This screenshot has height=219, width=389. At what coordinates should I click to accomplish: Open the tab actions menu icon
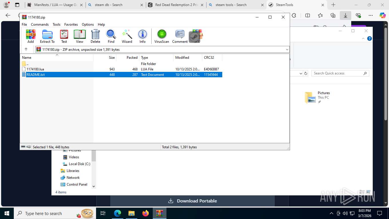17,5
